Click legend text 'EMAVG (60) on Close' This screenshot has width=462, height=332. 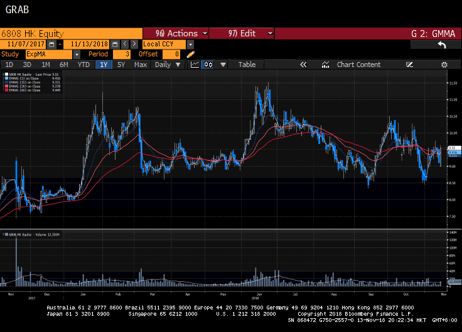[24, 90]
